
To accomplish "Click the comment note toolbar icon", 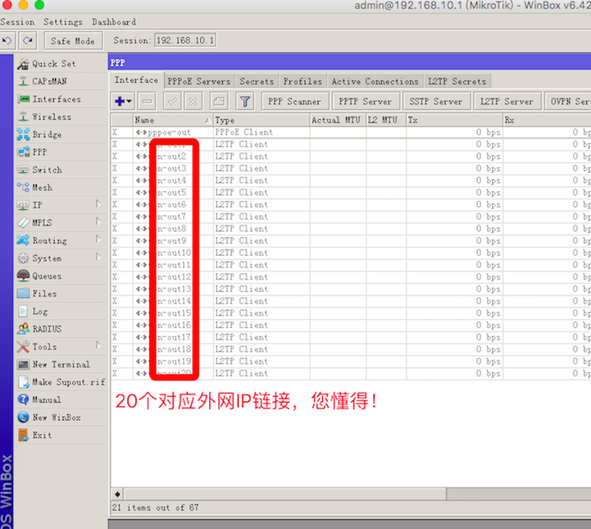I will (219, 101).
